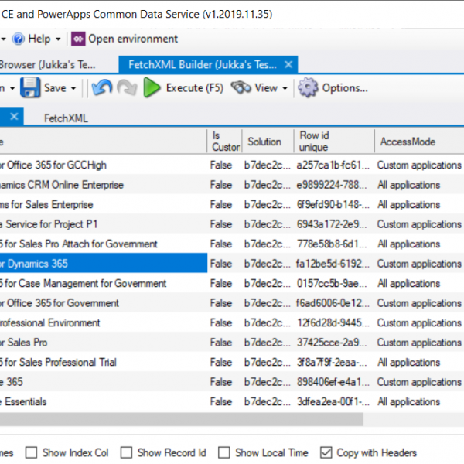Click row id cell 6f9efd90-b148-...

point(333,204)
